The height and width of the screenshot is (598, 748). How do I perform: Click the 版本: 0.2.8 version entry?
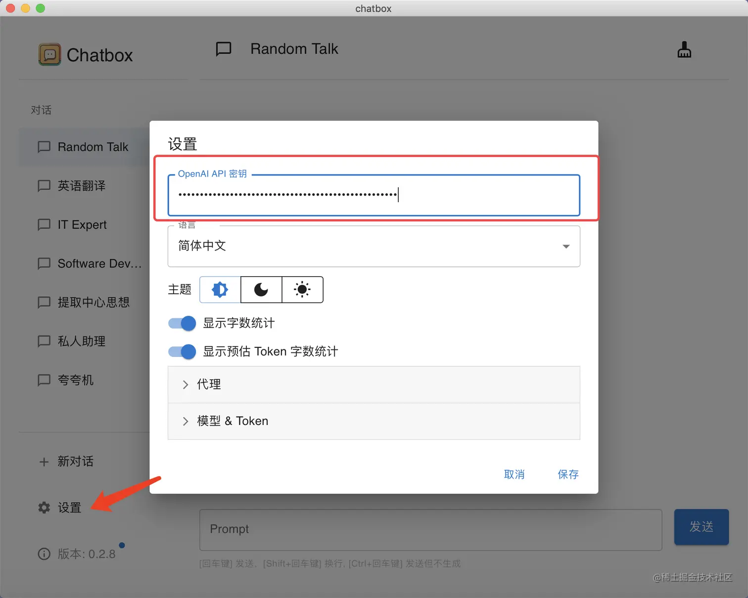coord(87,554)
